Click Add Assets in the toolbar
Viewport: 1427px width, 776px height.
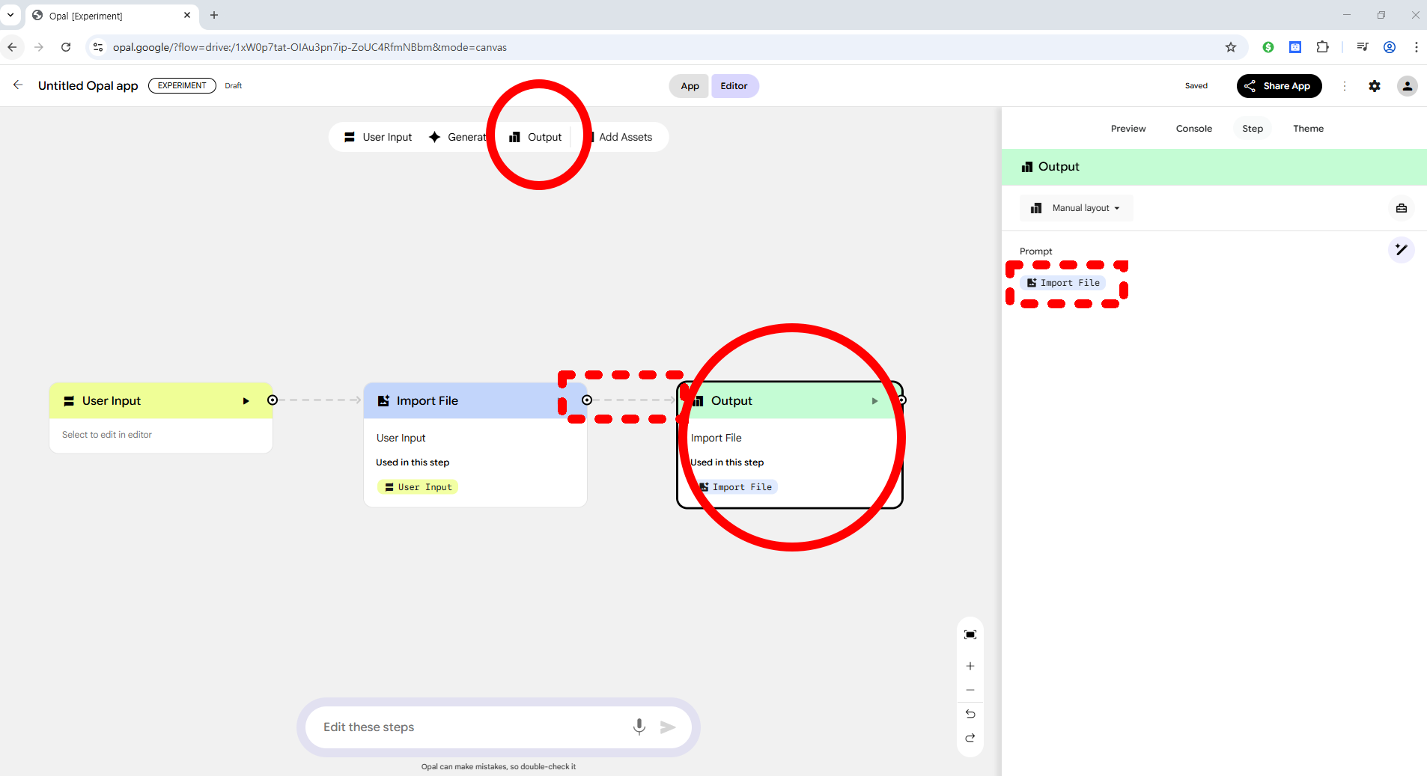621,137
